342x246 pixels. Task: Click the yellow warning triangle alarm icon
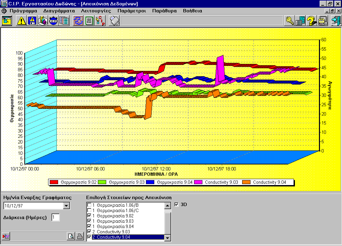point(21,21)
